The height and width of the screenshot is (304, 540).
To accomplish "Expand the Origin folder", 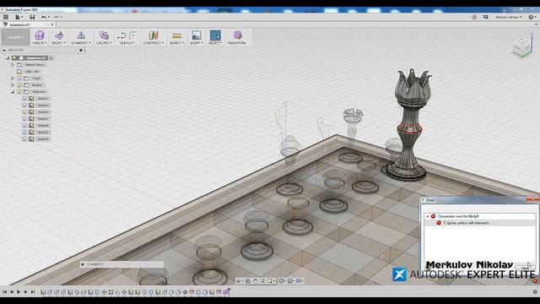I will point(13,79).
